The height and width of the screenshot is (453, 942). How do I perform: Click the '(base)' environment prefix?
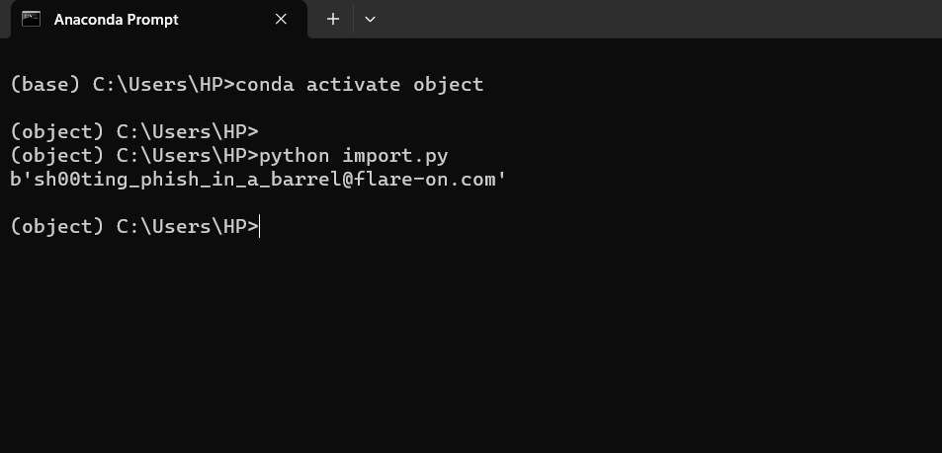point(44,84)
